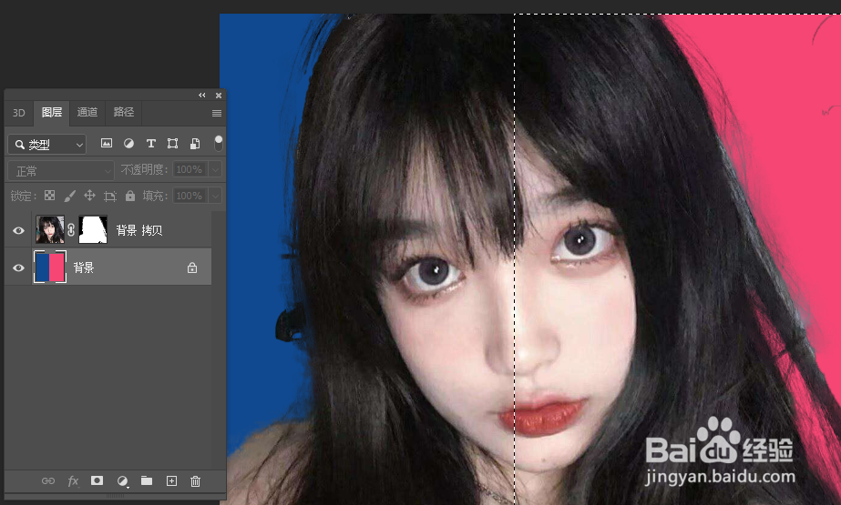Delete the selected layer
Image resolution: width=841 pixels, height=505 pixels.
coord(195,481)
